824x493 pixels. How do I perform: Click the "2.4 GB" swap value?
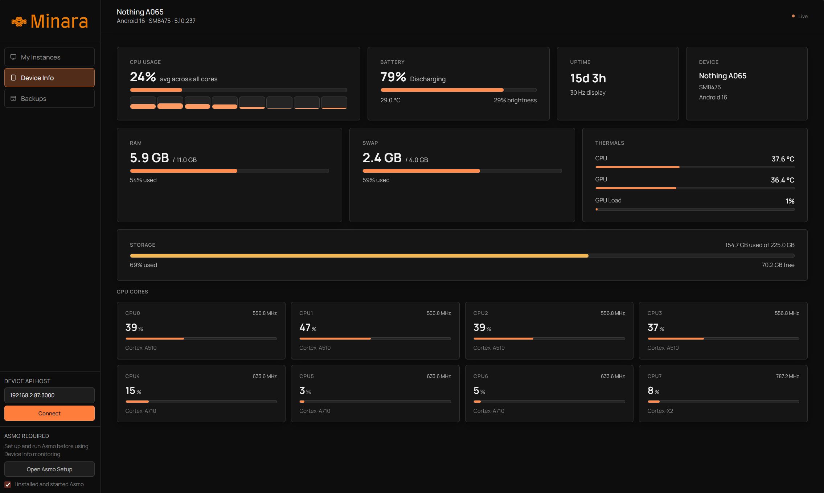[382, 158]
